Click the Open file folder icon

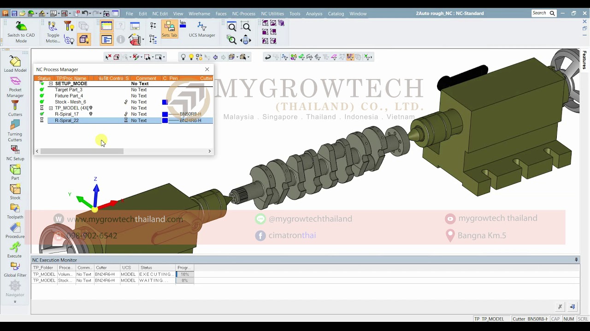point(22,13)
